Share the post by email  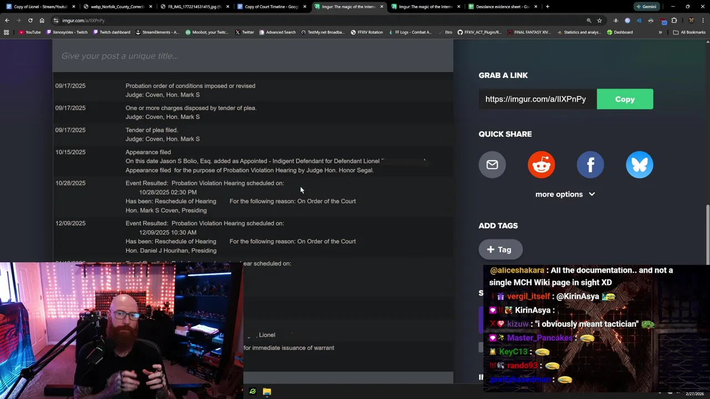point(492,165)
